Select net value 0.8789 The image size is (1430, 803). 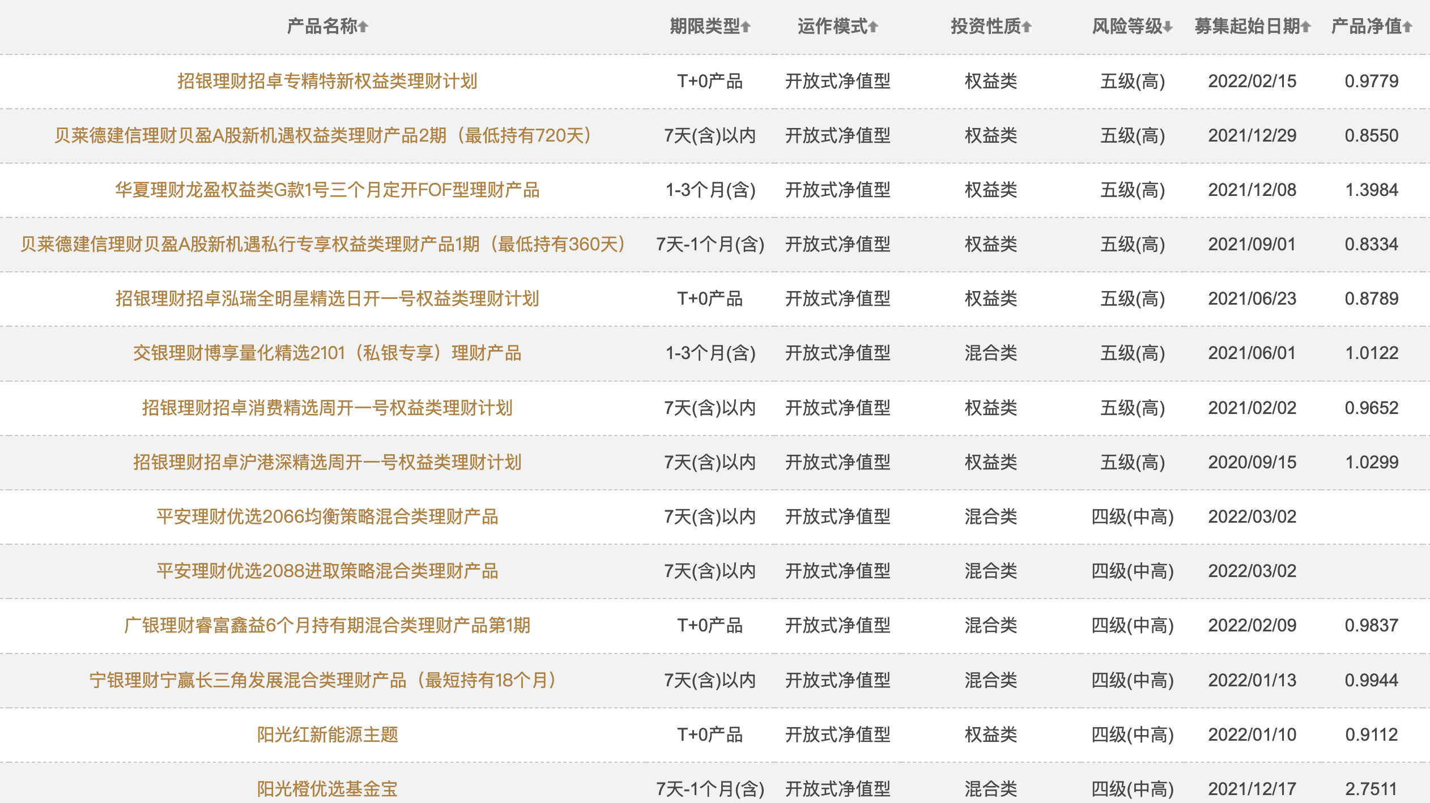click(x=1372, y=298)
